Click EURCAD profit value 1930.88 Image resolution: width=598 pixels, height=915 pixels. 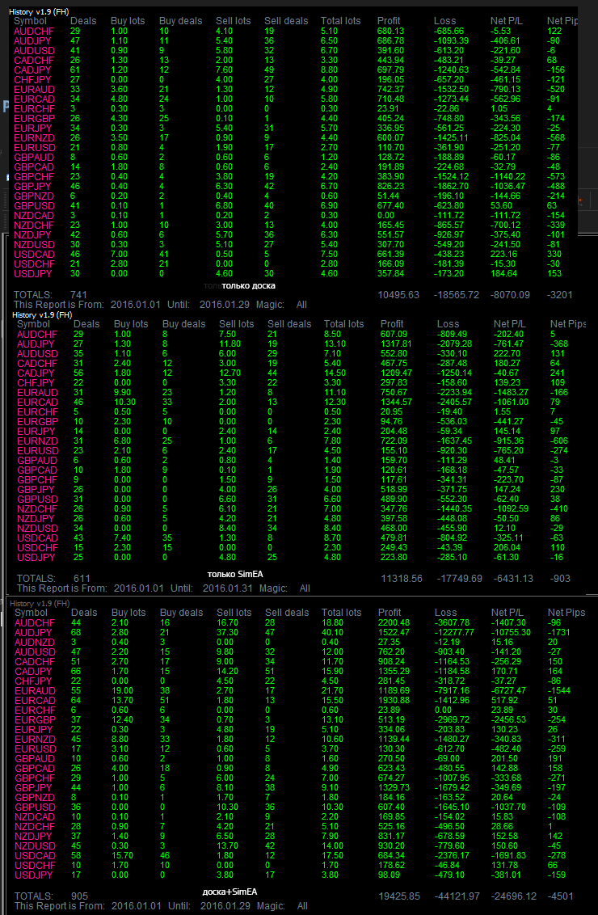click(394, 700)
